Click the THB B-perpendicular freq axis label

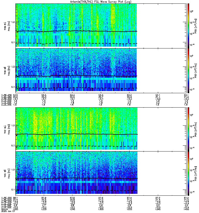pos(9,26)
